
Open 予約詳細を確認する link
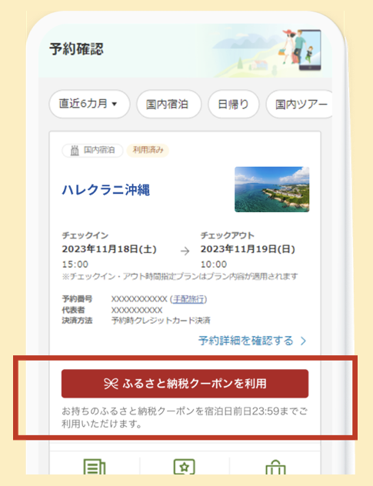tap(246, 341)
